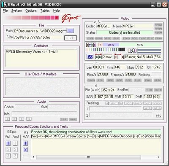Click the 1/1 file counter button
Viewport: 169px width, 166px height.
(71, 38)
